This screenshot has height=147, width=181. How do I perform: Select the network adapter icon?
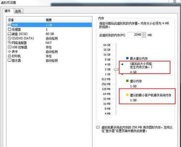9,42
